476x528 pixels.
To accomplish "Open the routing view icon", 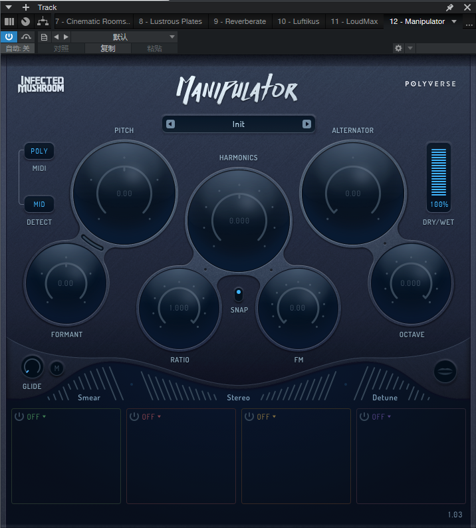I will 43,21.
